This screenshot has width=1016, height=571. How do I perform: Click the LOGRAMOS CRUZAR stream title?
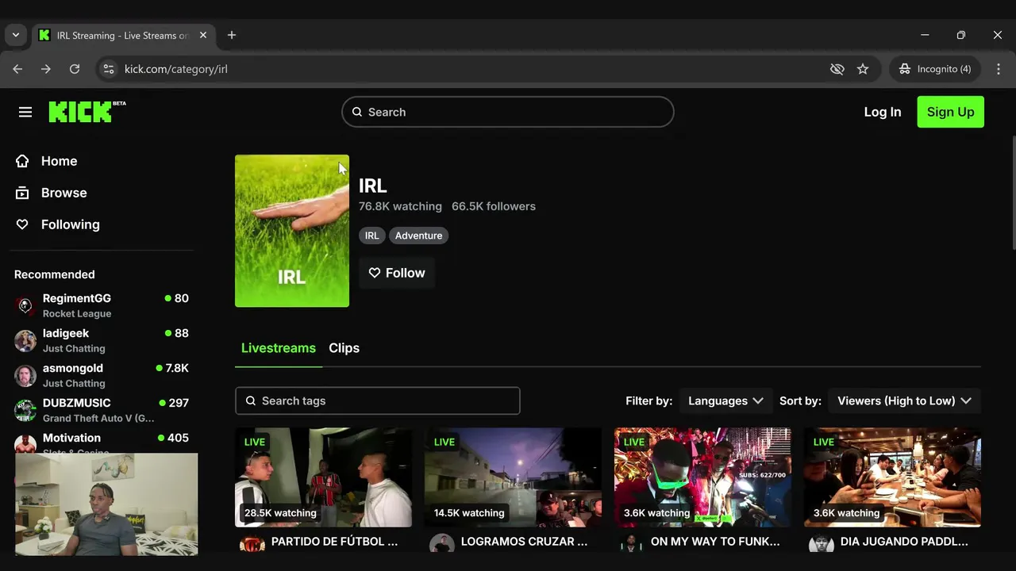coord(524,542)
